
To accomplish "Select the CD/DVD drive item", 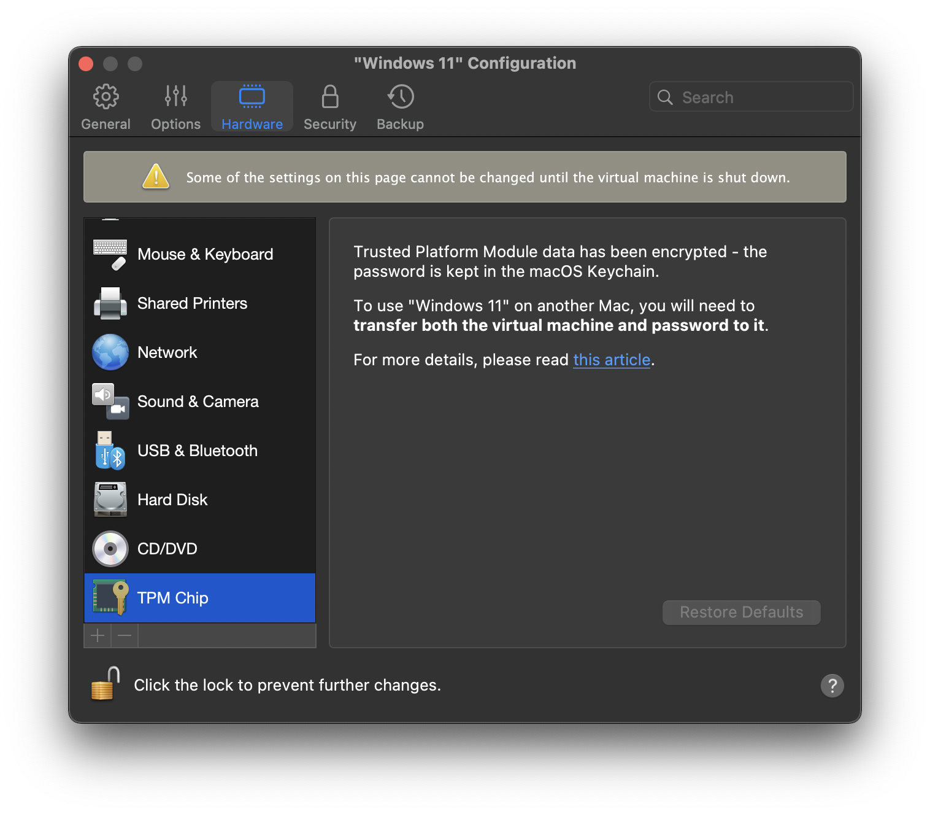I will [167, 549].
